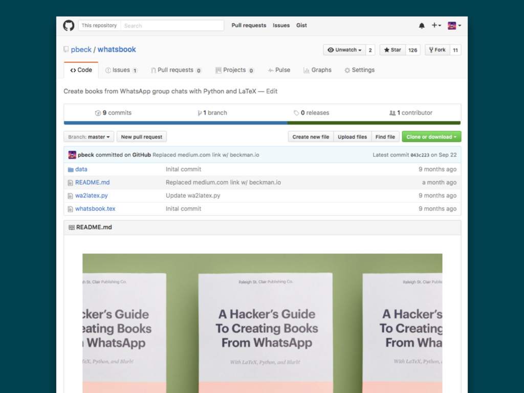Click the commits history clock icon
This screenshot has width=524, height=393.
(98, 113)
